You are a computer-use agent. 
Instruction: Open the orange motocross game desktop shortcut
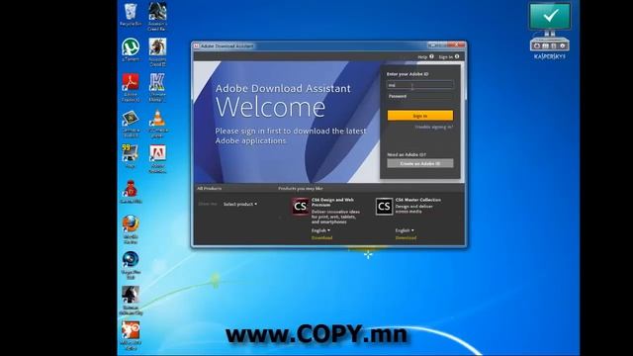click(x=131, y=335)
